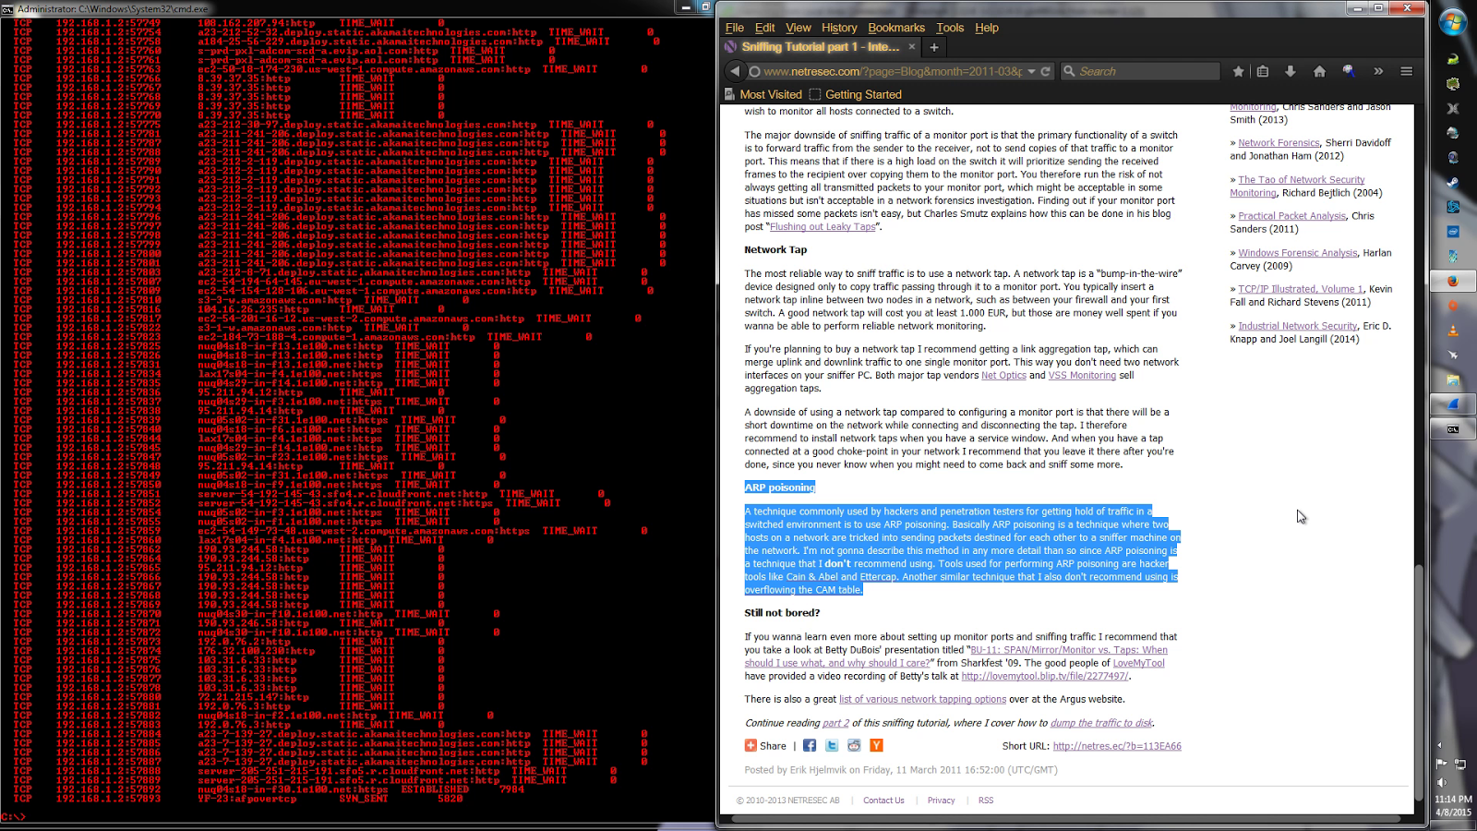The width and height of the screenshot is (1477, 831).
Task: Open the Getting Started bookmark
Action: [856, 94]
